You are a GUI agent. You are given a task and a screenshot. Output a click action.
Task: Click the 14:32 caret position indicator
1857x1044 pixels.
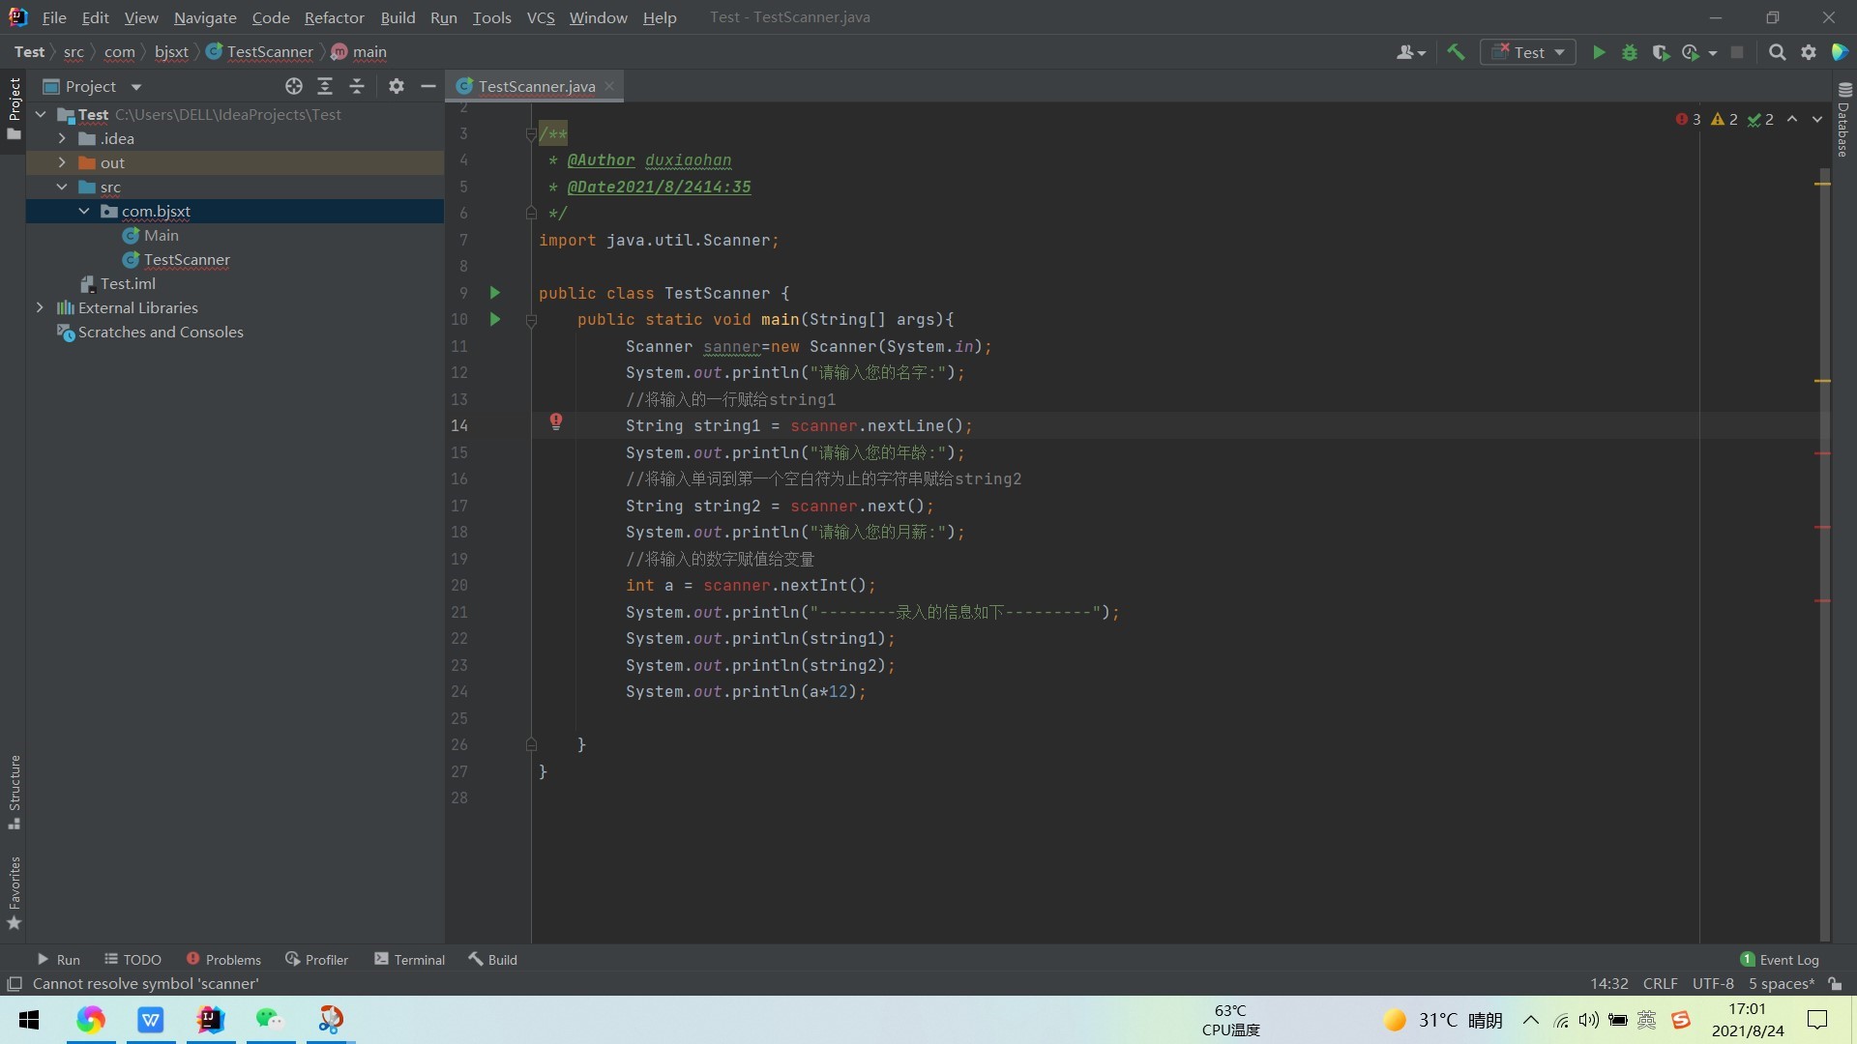click(x=1608, y=984)
